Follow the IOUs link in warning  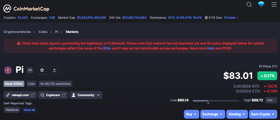pos(107,48)
